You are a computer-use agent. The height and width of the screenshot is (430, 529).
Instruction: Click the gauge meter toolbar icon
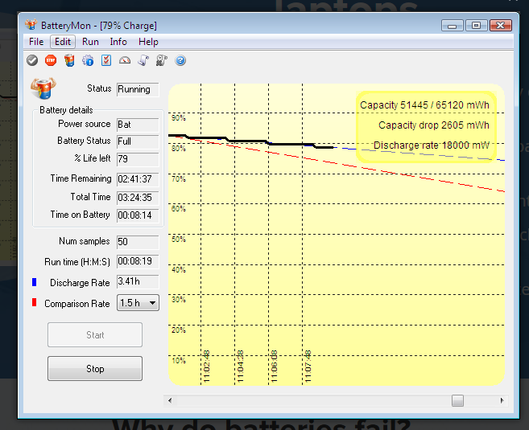tap(125, 60)
